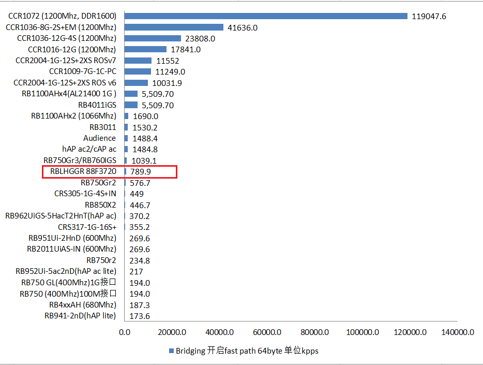The width and height of the screenshot is (483, 365).
Task: Select the RB941-2nD(hAP lite) label
Action: [80, 316]
